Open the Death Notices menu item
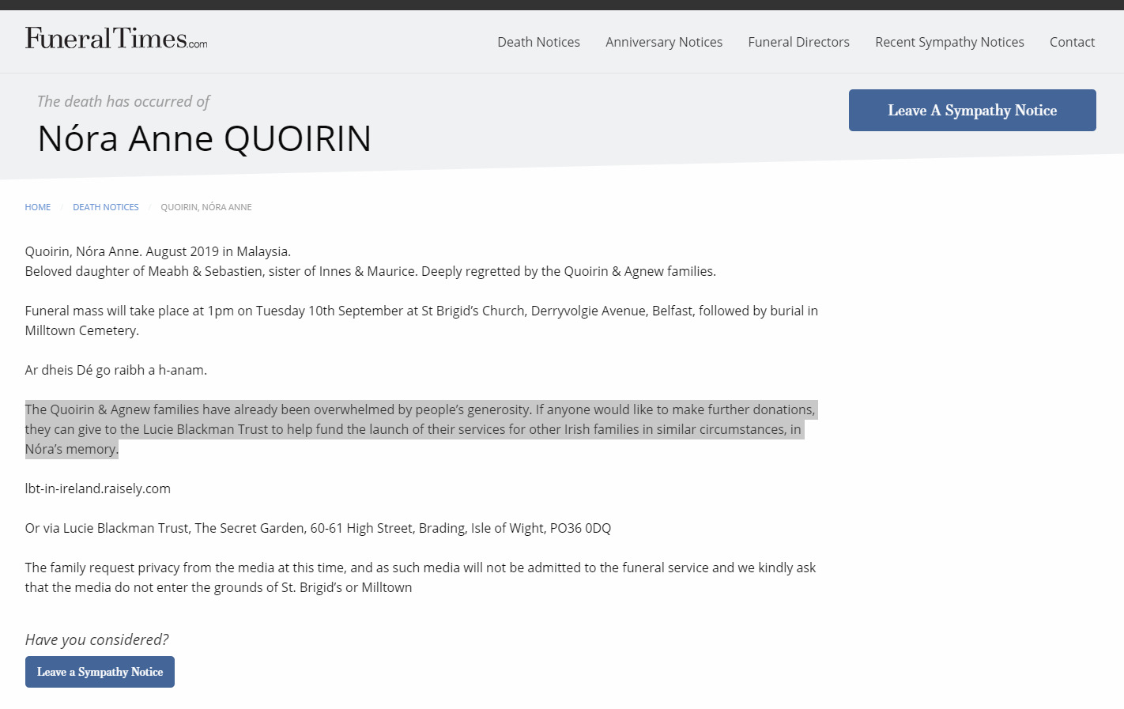Viewport: 1124px width, 709px height. click(x=538, y=42)
